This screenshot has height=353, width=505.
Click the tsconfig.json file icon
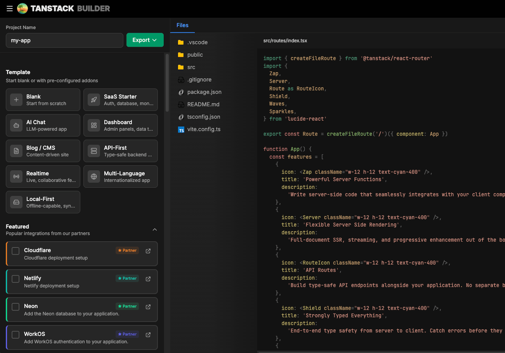[x=181, y=117]
